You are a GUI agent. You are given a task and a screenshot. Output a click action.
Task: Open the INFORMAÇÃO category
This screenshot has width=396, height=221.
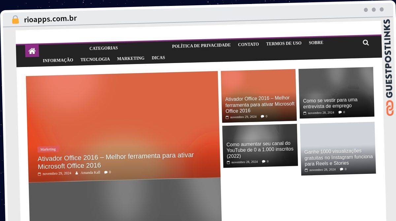coord(58,60)
